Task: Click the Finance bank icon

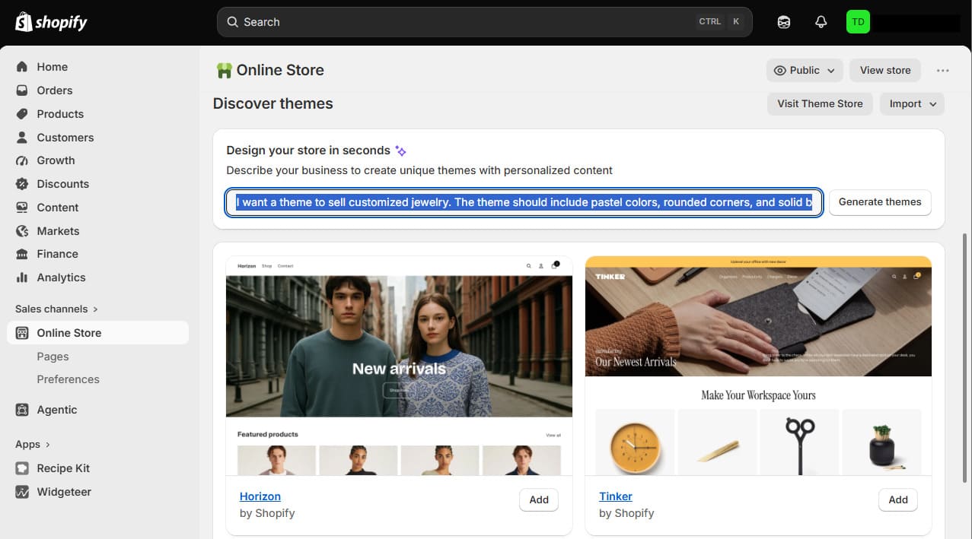Action: point(22,254)
